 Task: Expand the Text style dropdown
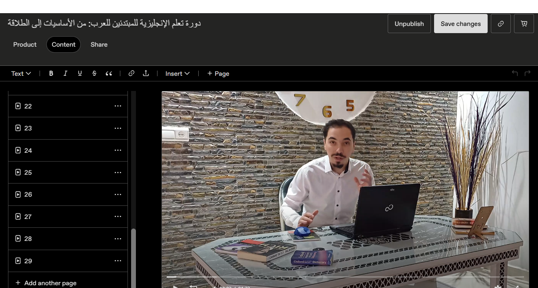point(21,73)
